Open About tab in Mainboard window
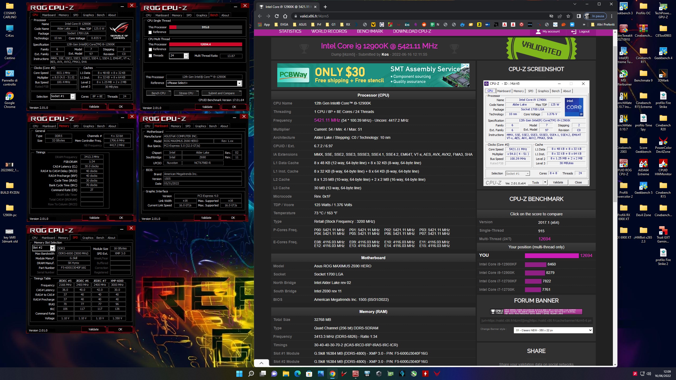676x380 pixels. (x=224, y=126)
